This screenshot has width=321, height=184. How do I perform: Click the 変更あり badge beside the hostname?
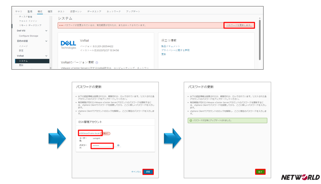(105, 133)
